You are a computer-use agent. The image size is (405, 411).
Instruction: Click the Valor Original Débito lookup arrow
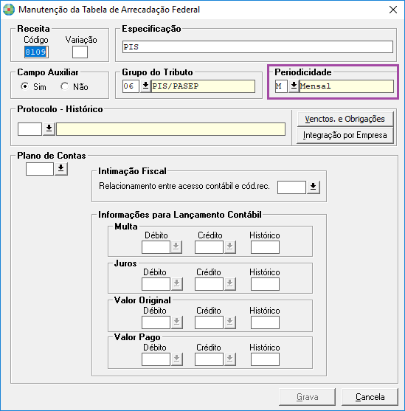coord(176,322)
